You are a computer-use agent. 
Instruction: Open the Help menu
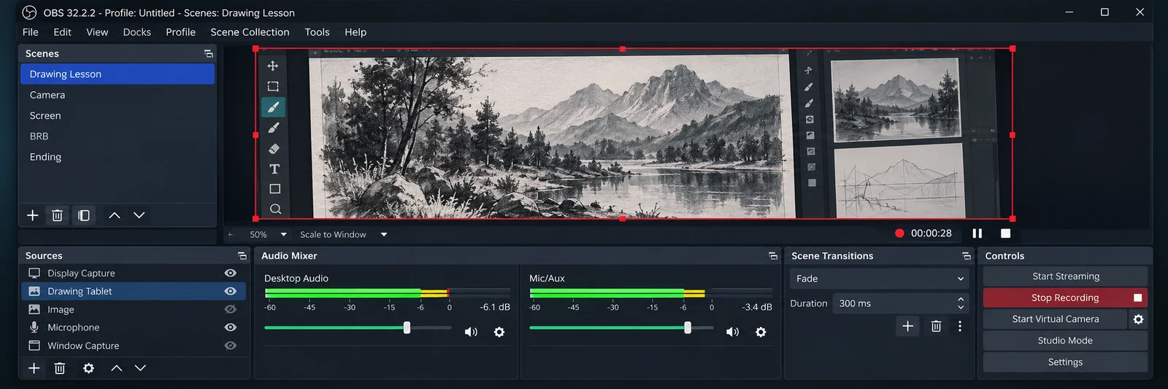pos(356,32)
